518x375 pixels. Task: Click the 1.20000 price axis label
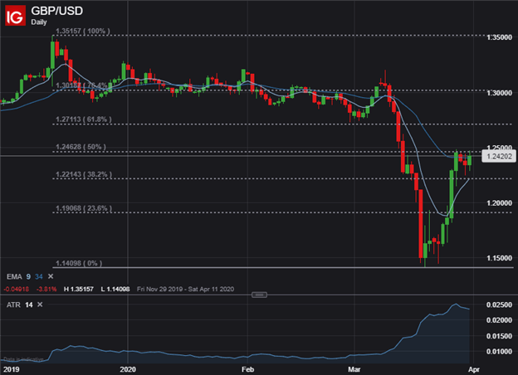499,202
